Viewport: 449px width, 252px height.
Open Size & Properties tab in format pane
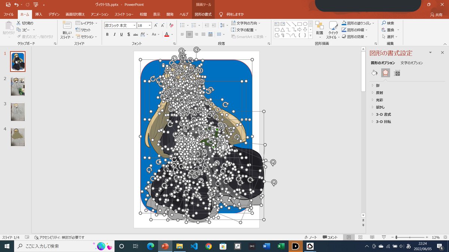pos(397,73)
